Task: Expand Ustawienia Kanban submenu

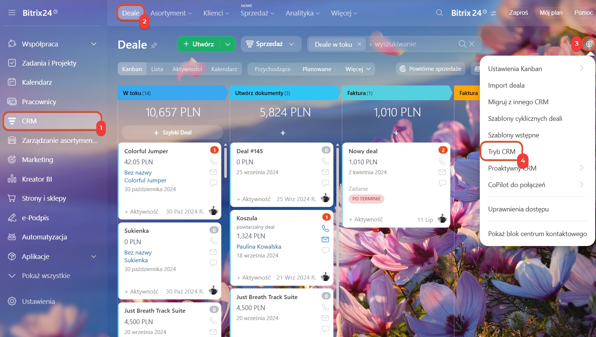Action: pos(581,69)
